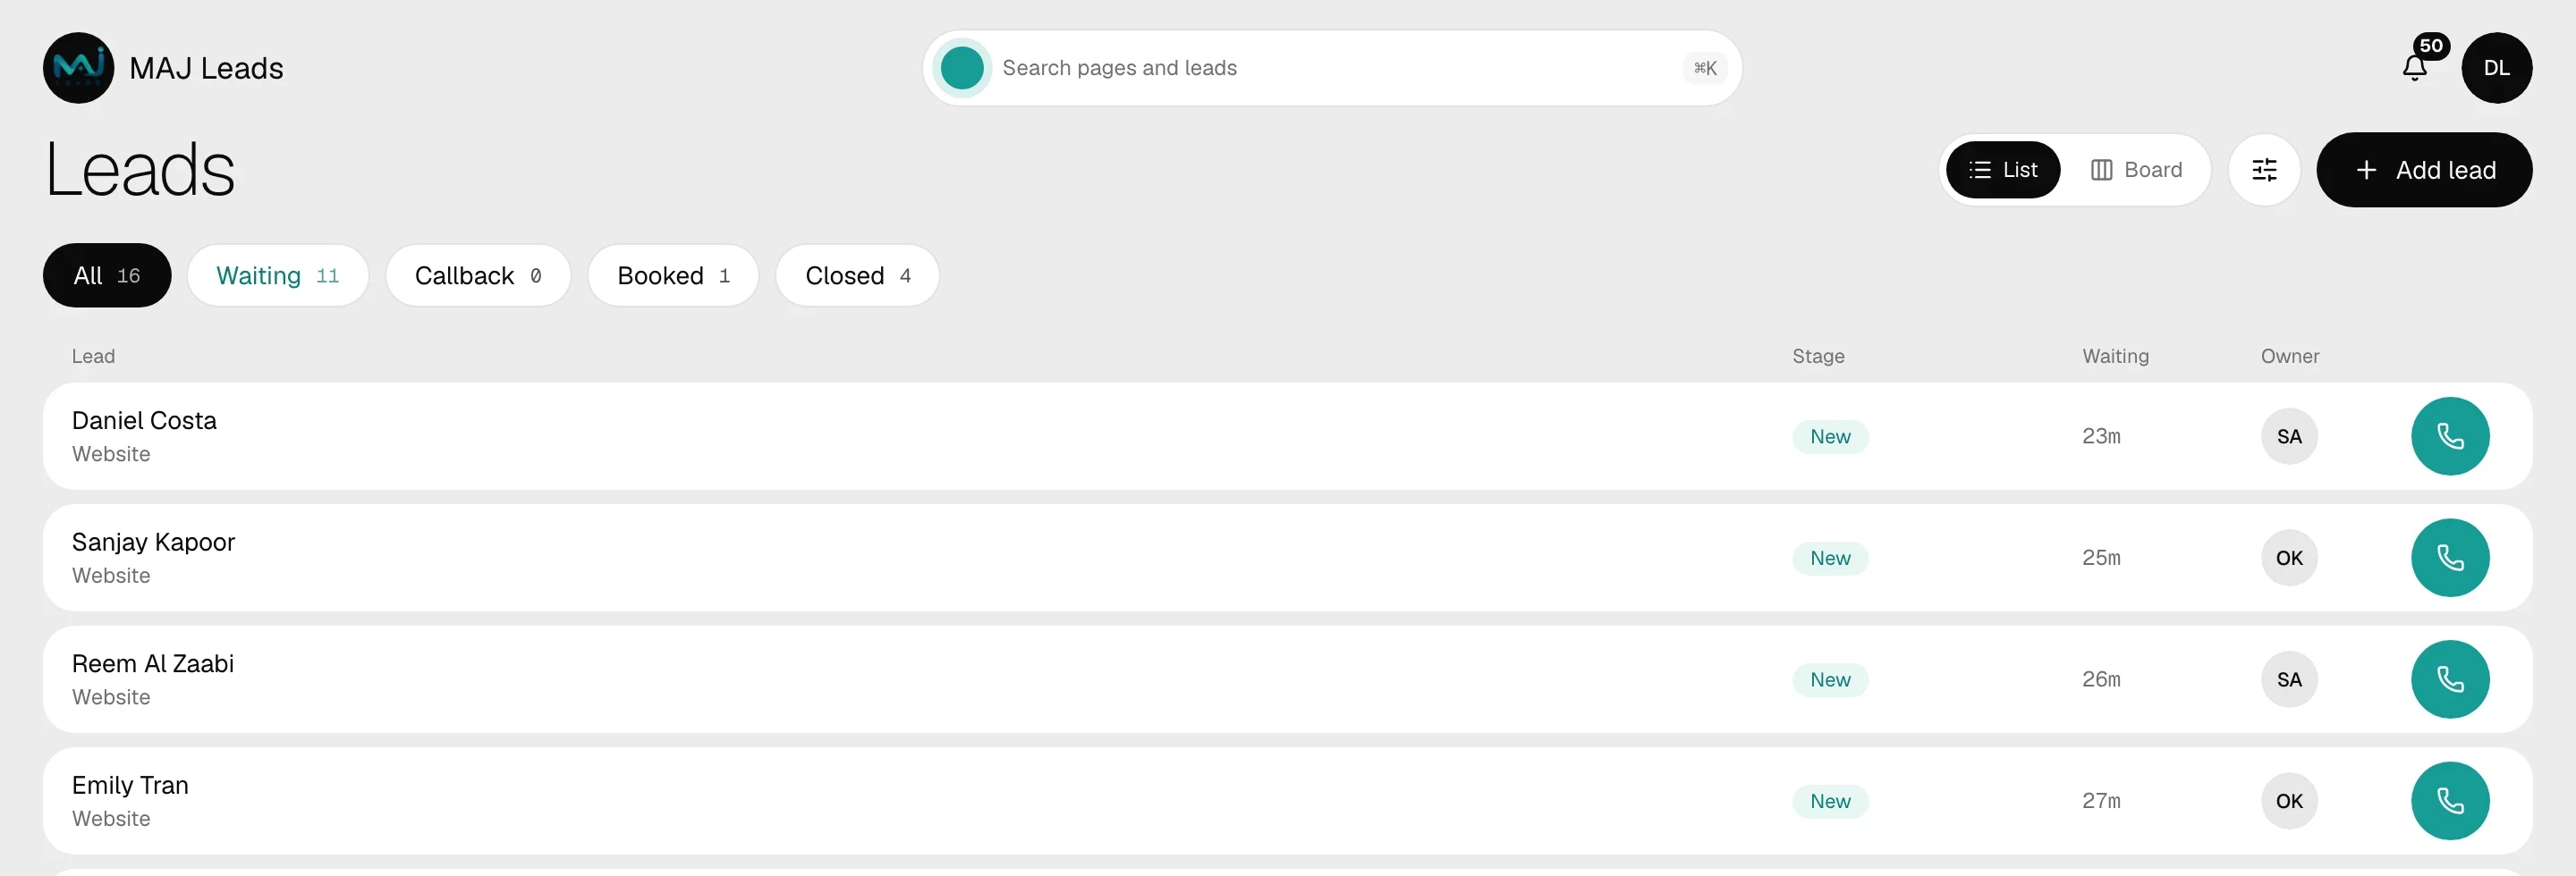
Task: Click the ⌘K shortcut badge
Action: (1705, 68)
